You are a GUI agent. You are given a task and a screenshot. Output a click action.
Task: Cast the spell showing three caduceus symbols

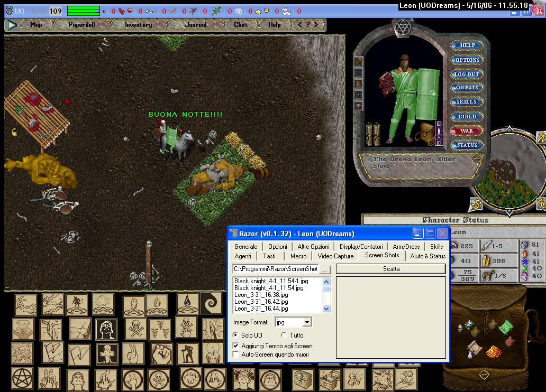[x=159, y=329]
